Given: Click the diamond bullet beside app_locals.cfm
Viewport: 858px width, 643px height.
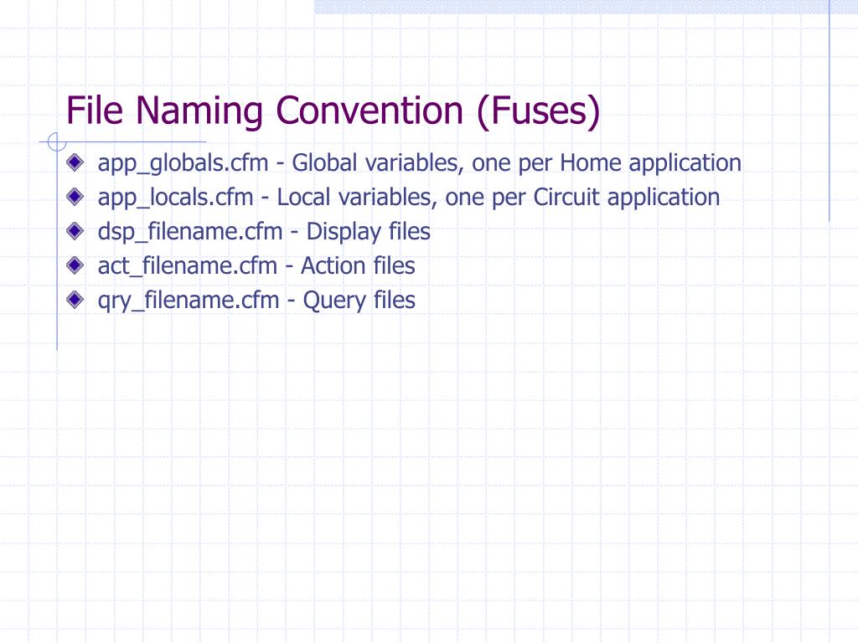Looking at the screenshot, I should point(75,196).
